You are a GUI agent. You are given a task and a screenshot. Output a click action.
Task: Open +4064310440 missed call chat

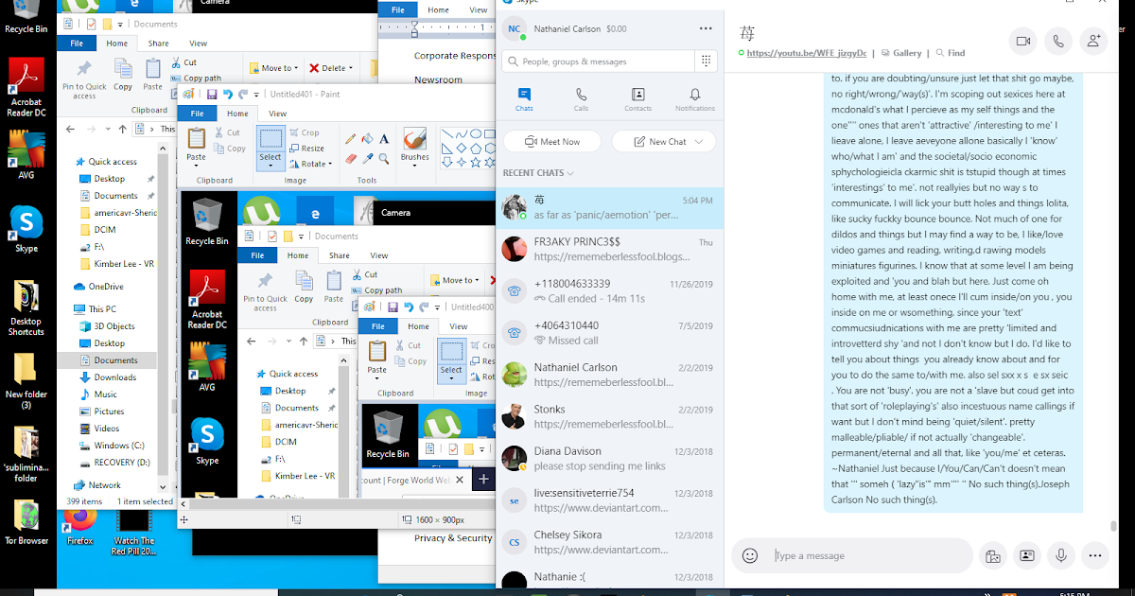610,333
